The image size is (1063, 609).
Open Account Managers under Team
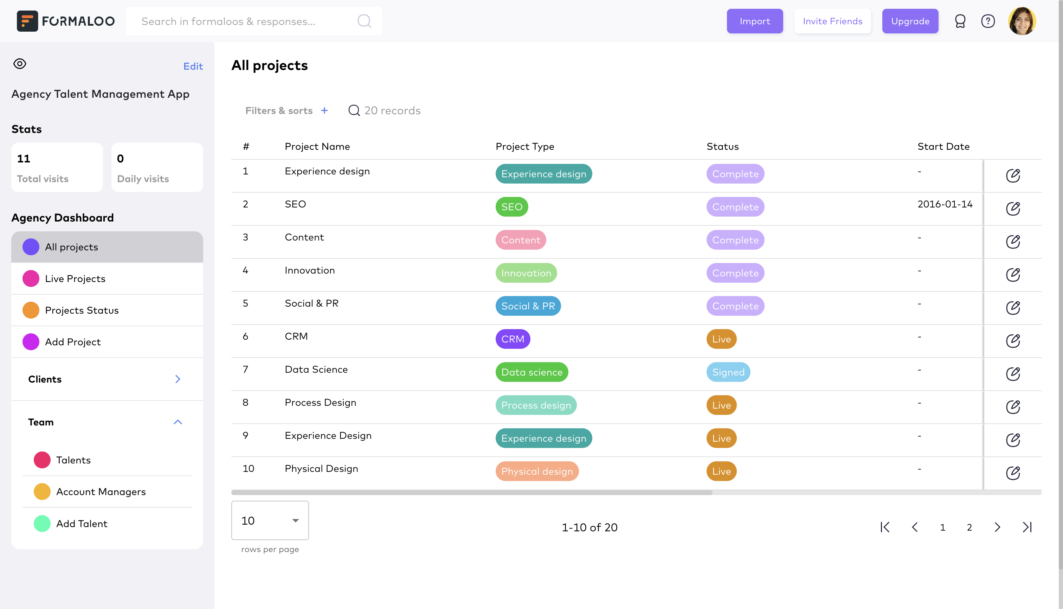(x=107, y=492)
